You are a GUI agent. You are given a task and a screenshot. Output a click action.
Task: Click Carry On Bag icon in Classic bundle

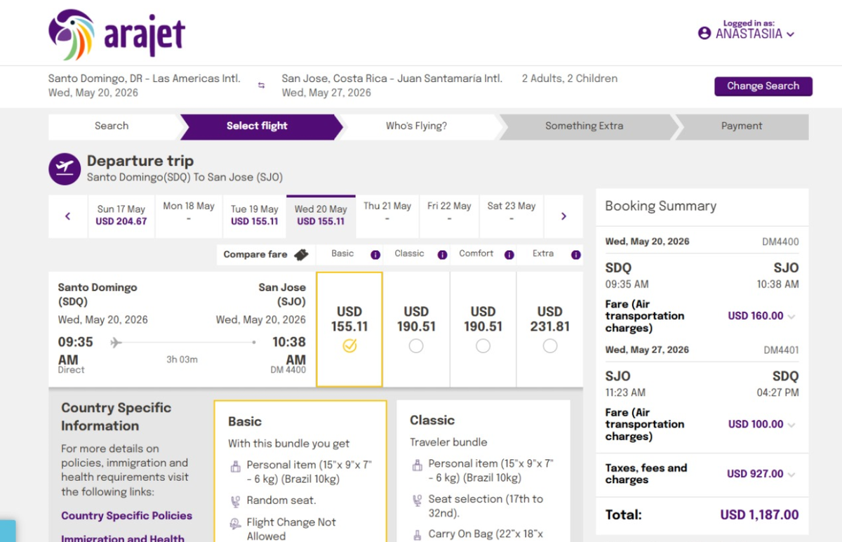pos(417,535)
